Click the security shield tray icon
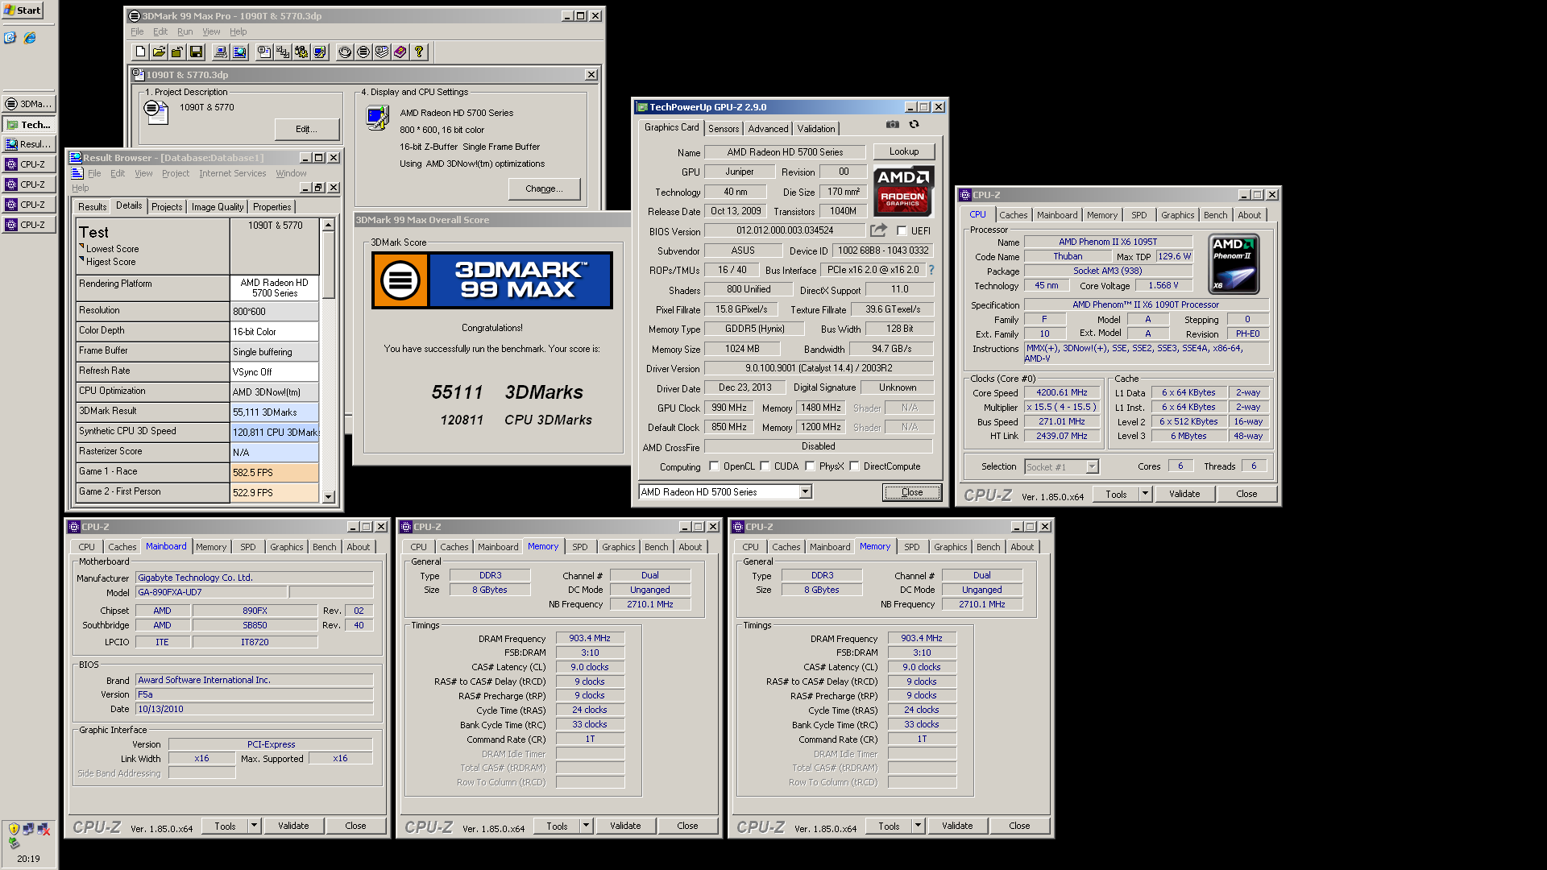1547x870 pixels. 14,828
